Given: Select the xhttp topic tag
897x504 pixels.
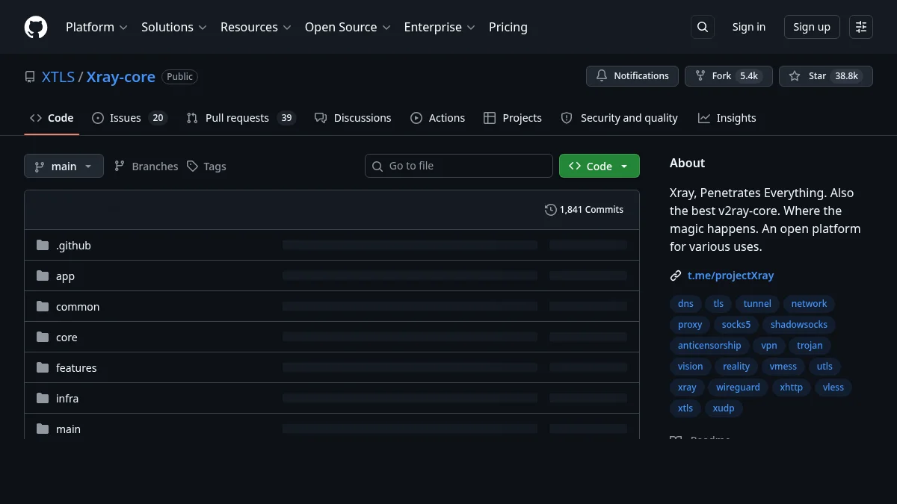Looking at the screenshot, I should click(x=792, y=388).
